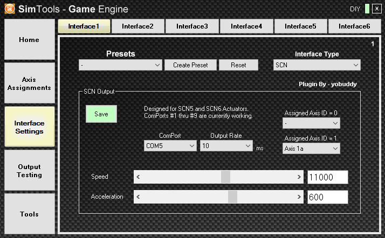Open the Axis Assignments section
This screenshot has height=238, width=385.
[29, 83]
